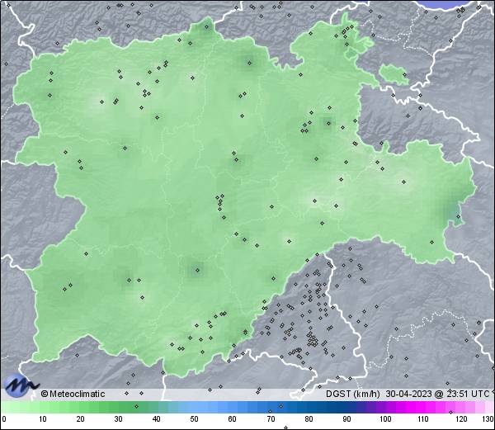The image size is (495, 430).
Task: Click scale label 30
Action: coord(118,419)
